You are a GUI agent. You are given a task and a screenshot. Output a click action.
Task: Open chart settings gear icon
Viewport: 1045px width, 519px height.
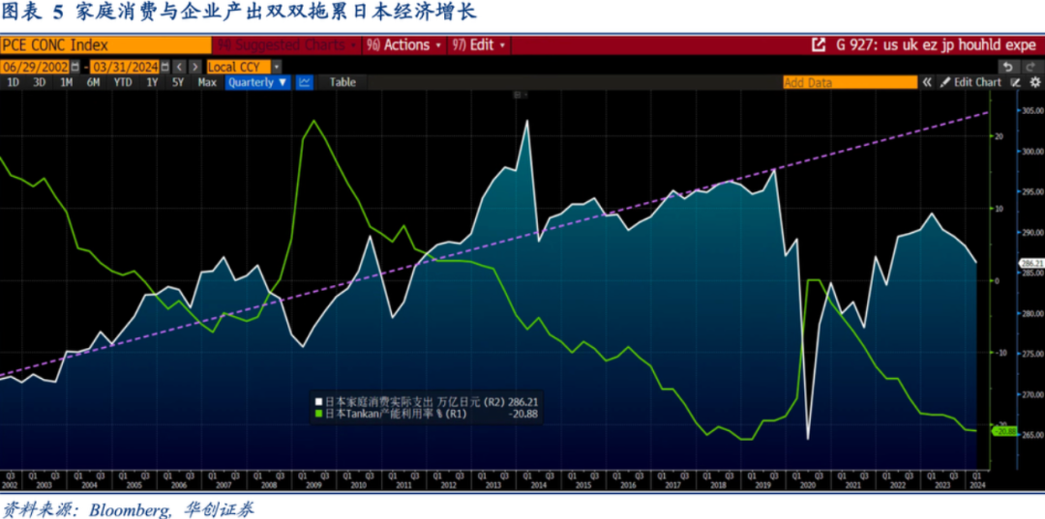(1035, 82)
